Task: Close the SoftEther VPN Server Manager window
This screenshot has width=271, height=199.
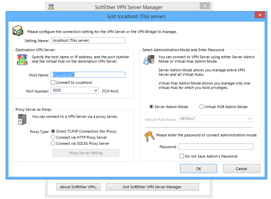Action: point(205,6)
